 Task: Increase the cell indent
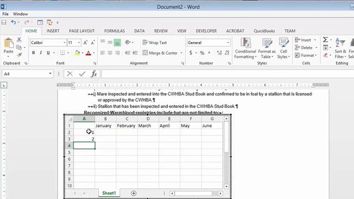tap(135, 53)
